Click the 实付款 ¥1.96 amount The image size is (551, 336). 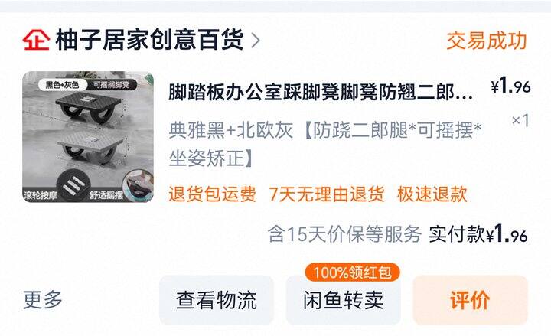click(x=478, y=234)
